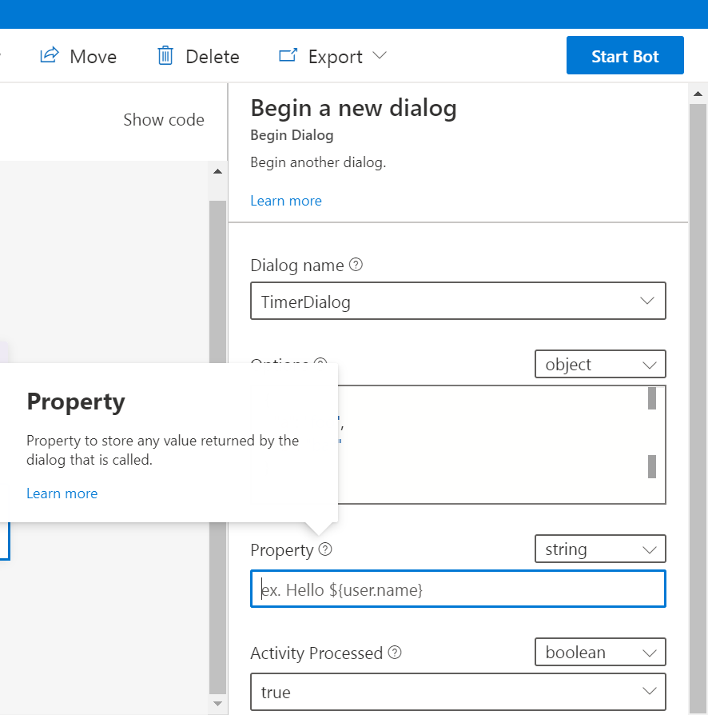
Task: Click the scroll-up arrow of the canvas panel
Action: 217,170
